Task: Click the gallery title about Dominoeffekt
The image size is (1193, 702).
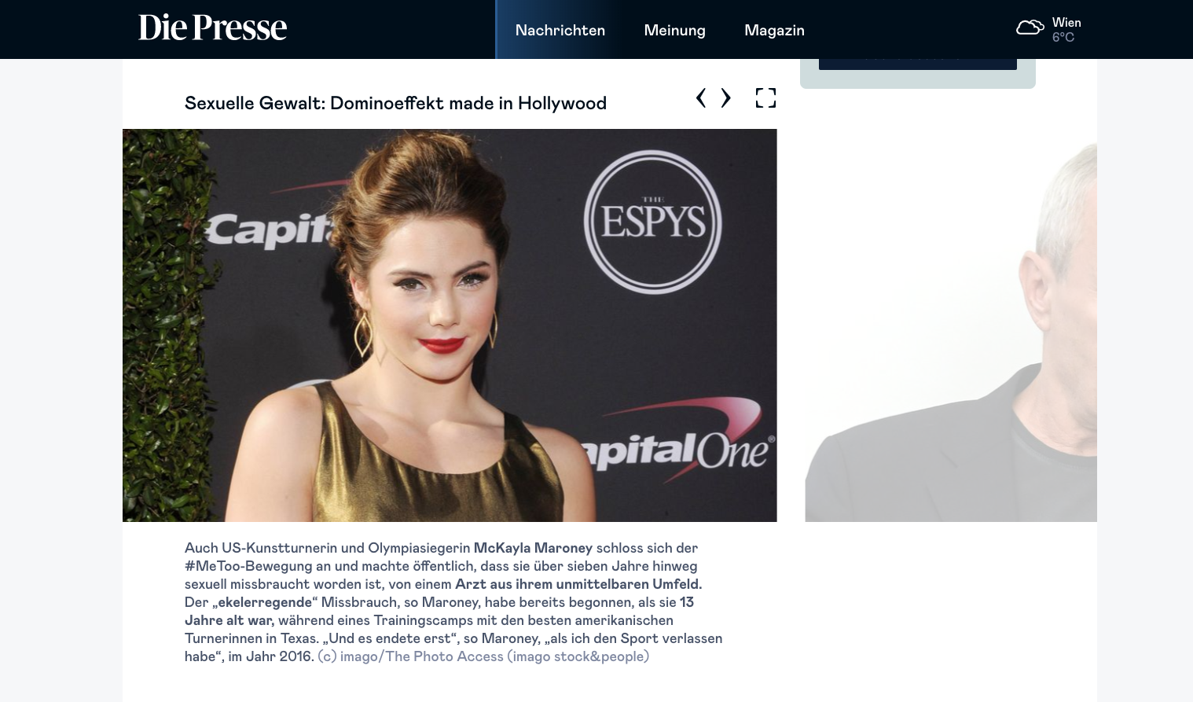Action: 395,103
